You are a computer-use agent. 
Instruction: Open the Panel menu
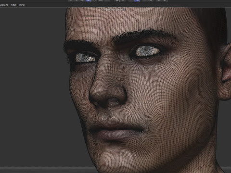pyautogui.click(x=22, y=5)
